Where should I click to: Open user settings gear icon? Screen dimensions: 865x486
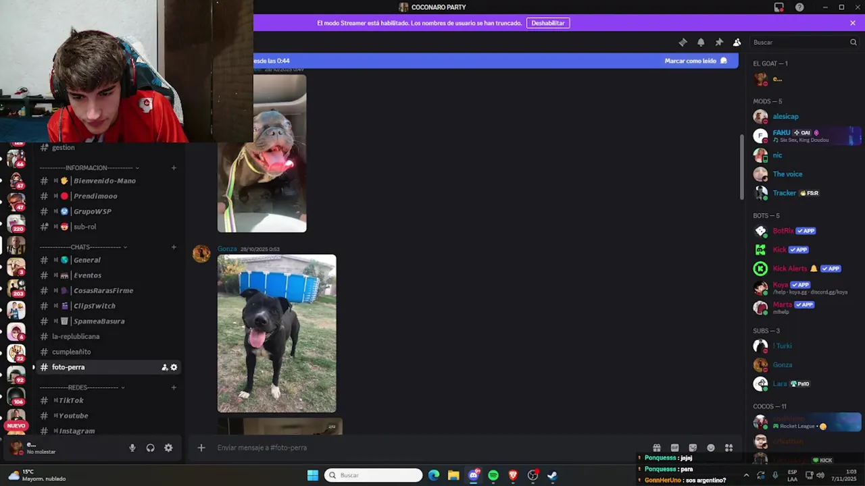coord(168,448)
